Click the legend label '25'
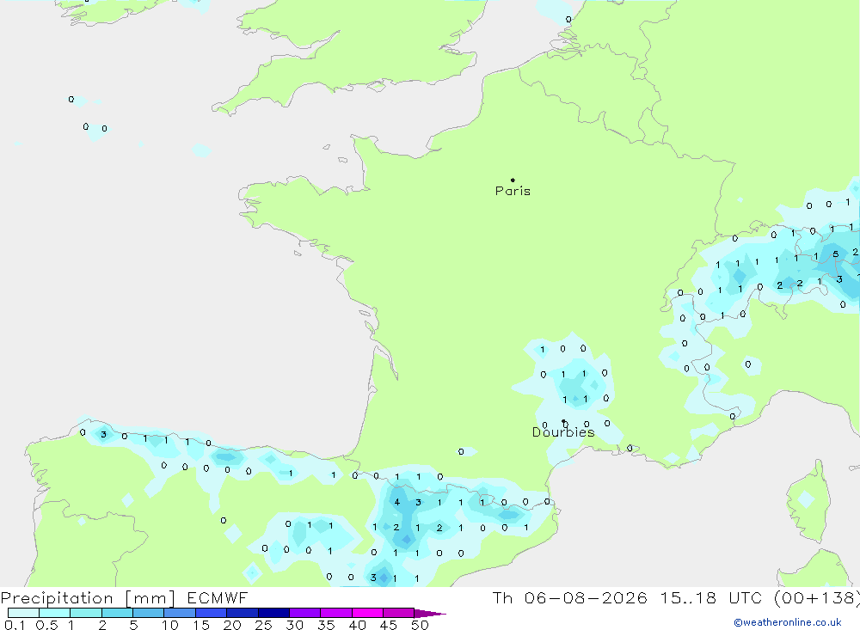The height and width of the screenshot is (630, 860). pyautogui.click(x=263, y=625)
